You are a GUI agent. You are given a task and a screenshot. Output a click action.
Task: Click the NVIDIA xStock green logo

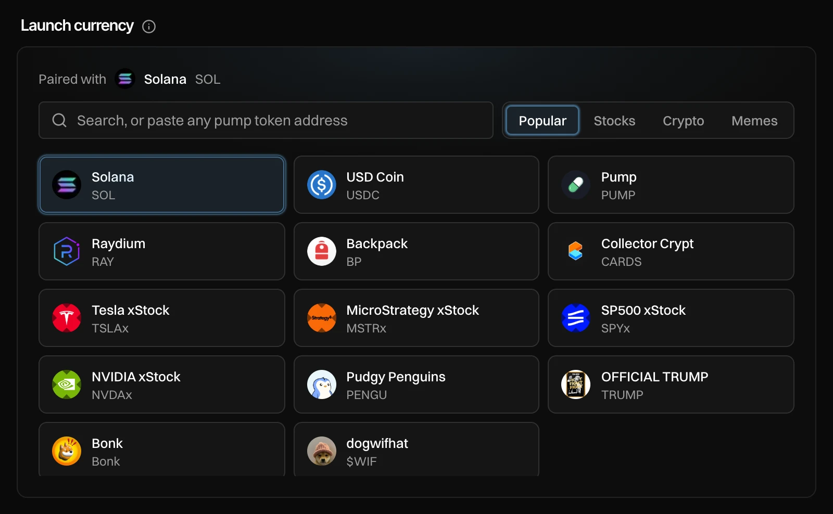coord(67,384)
